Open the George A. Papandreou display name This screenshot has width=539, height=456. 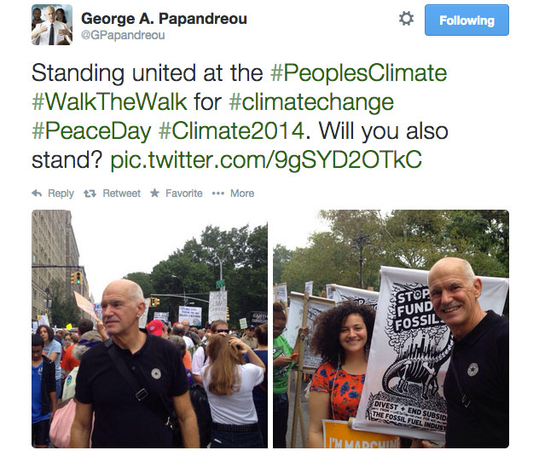164,19
